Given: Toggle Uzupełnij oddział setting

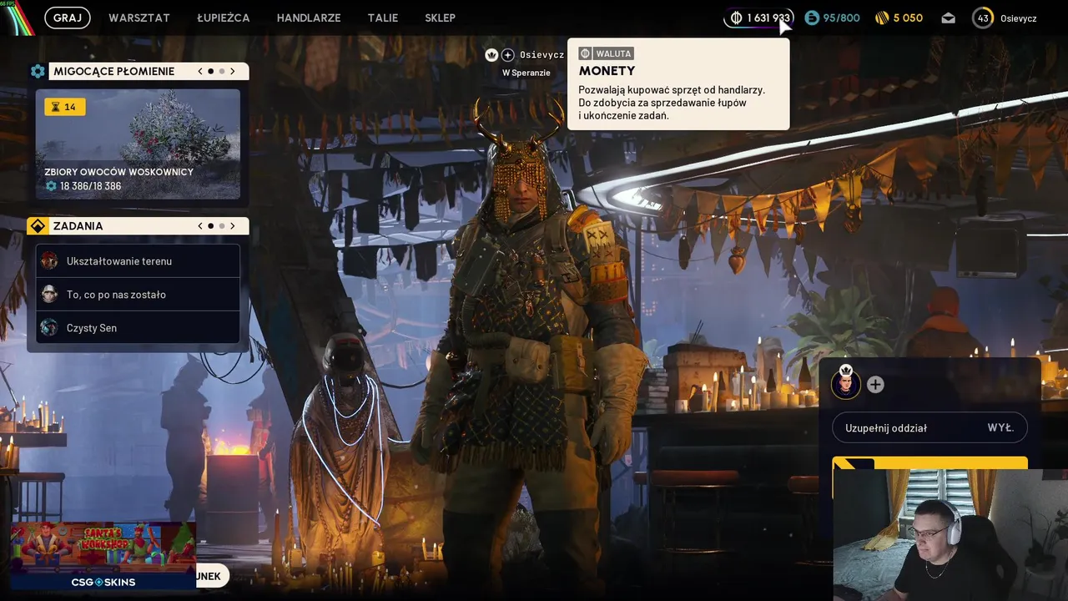Looking at the screenshot, I should 929,427.
